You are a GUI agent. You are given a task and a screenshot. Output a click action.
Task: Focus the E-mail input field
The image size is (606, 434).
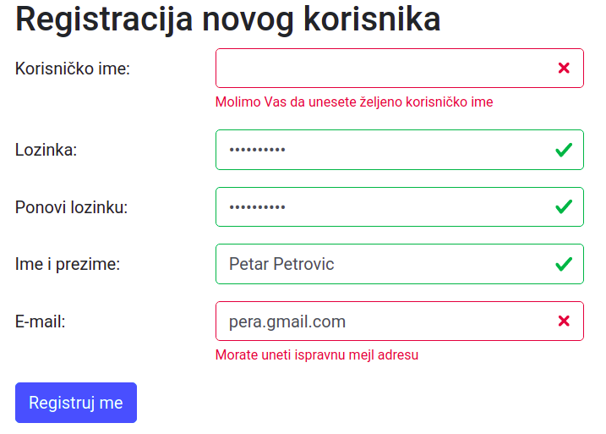point(423,321)
